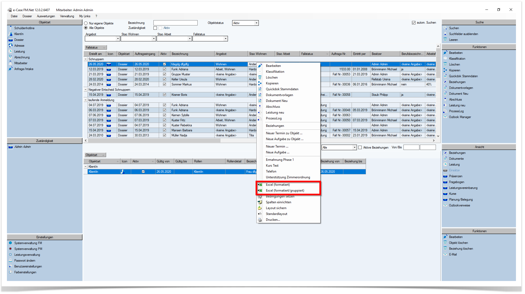Select Nur eigene Objekte radio button
This screenshot has width=525, height=294.
(x=86, y=23)
